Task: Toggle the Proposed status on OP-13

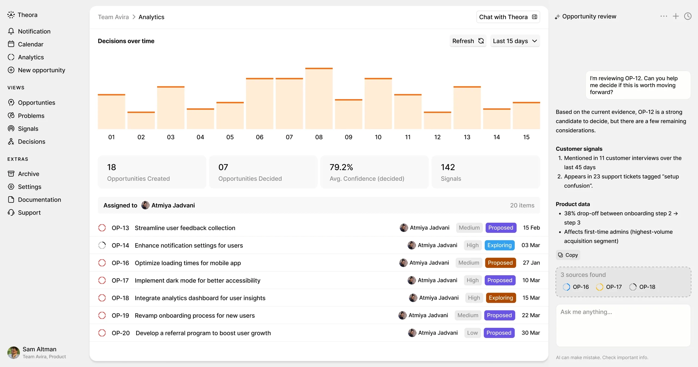Action: pos(501,228)
